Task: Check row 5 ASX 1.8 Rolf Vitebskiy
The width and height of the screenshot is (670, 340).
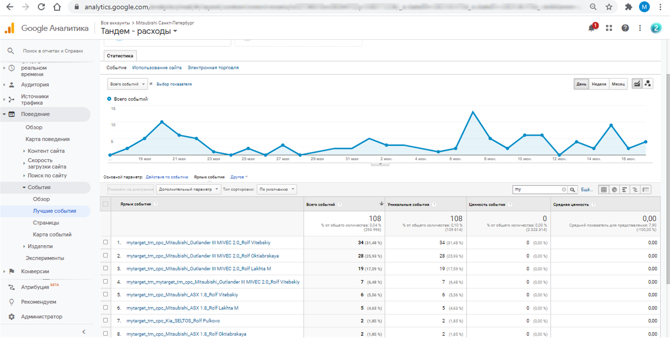Action: 105,294
